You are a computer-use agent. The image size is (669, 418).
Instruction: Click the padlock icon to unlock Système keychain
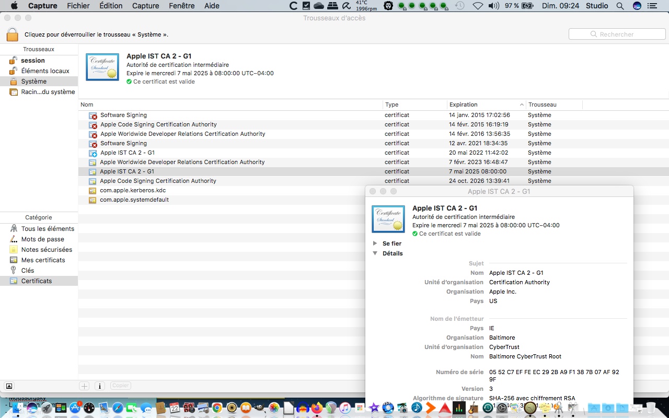click(12, 34)
